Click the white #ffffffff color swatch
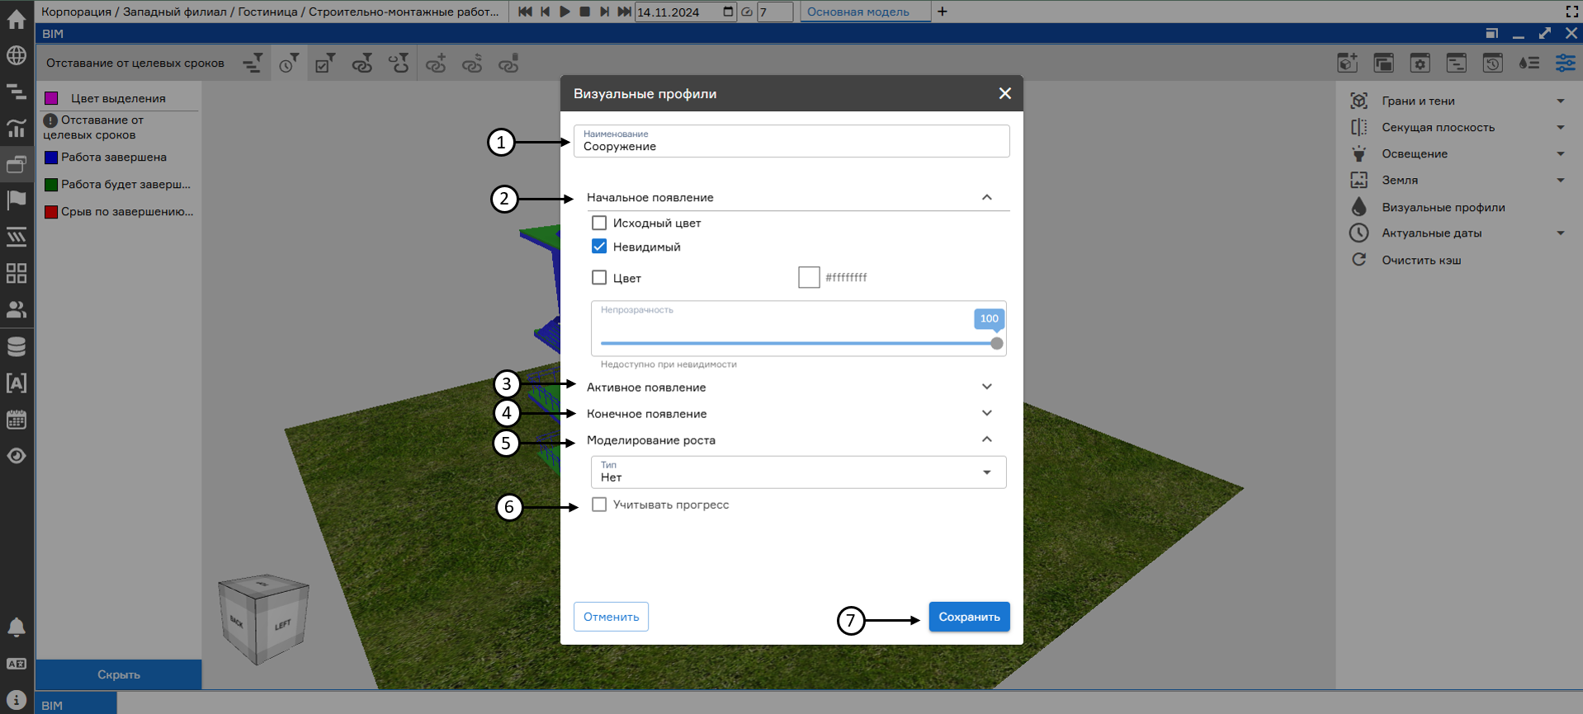The image size is (1583, 714). [x=809, y=277]
